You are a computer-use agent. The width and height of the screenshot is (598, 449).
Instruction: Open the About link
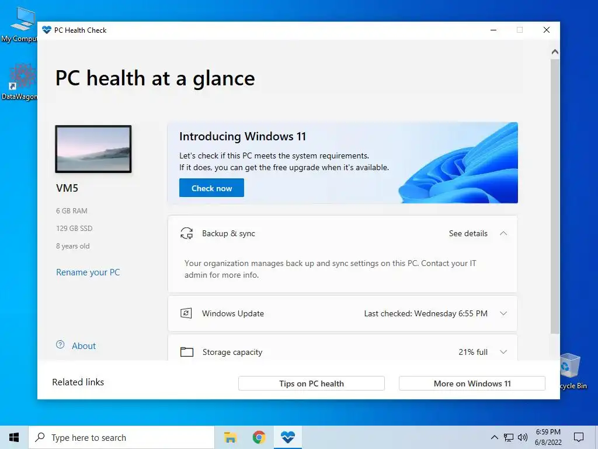84,346
